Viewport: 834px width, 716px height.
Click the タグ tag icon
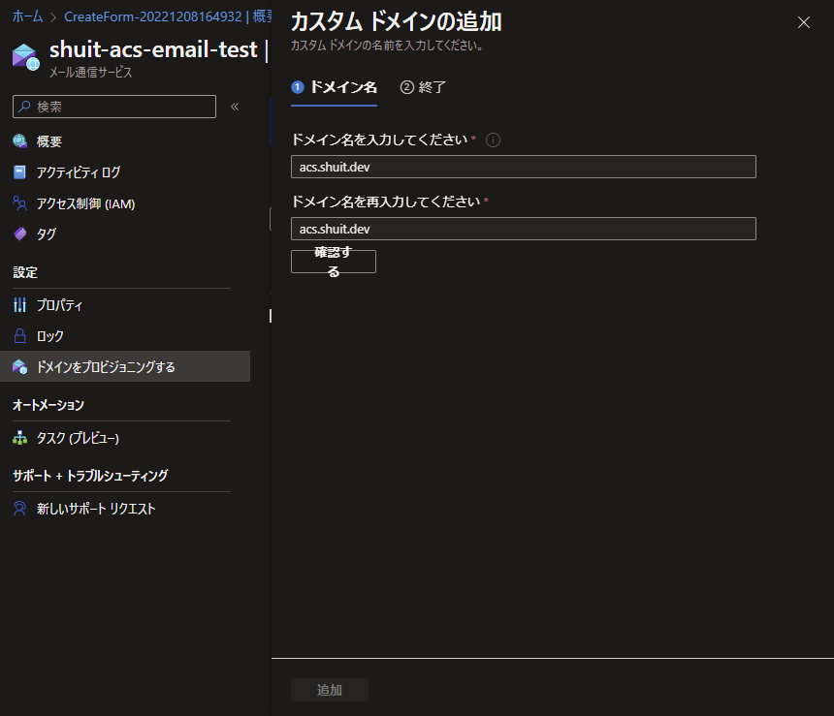(x=19, y=233)
